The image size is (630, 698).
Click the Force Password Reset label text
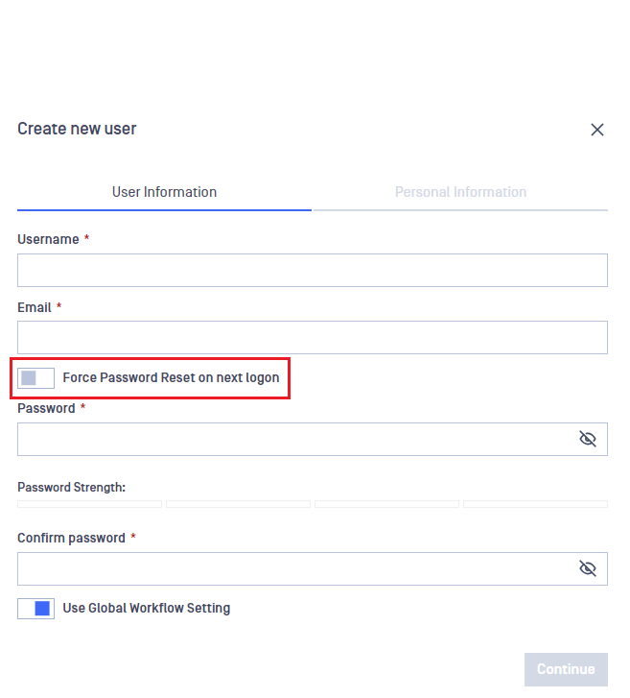[172, 378]
